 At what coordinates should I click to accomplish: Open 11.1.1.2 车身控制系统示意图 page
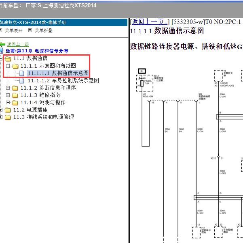63,80
